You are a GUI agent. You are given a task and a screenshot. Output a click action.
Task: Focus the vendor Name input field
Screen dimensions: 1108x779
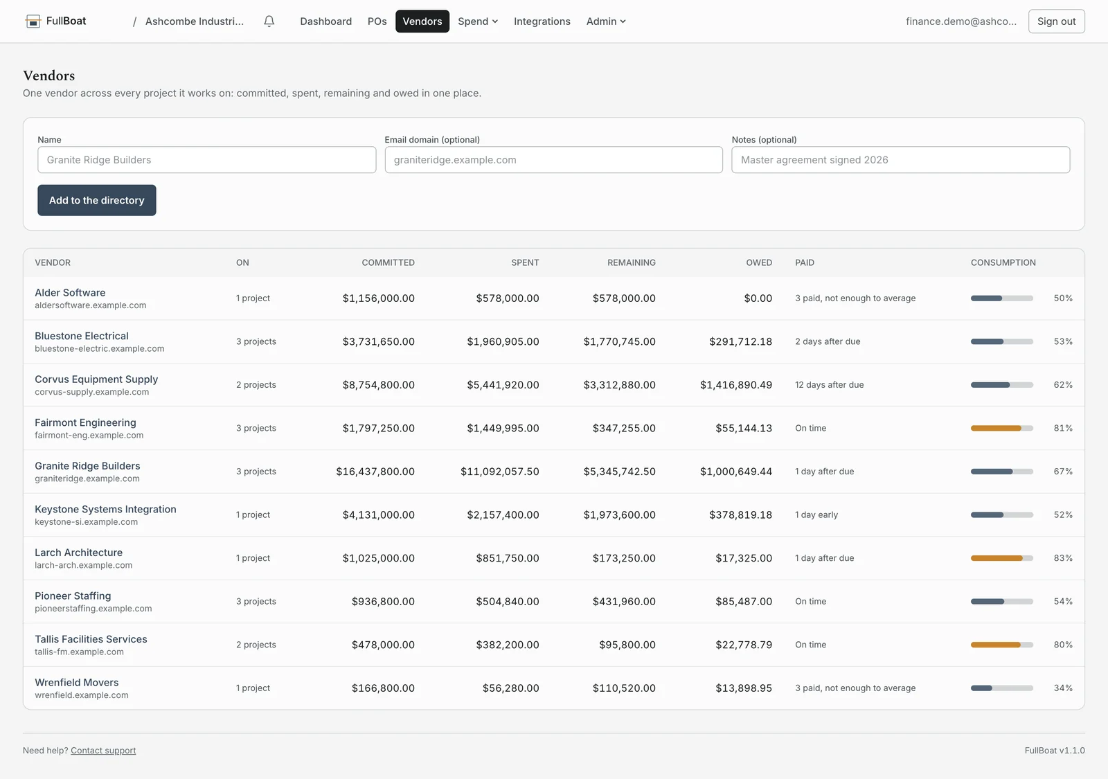(x=207, y=160)
